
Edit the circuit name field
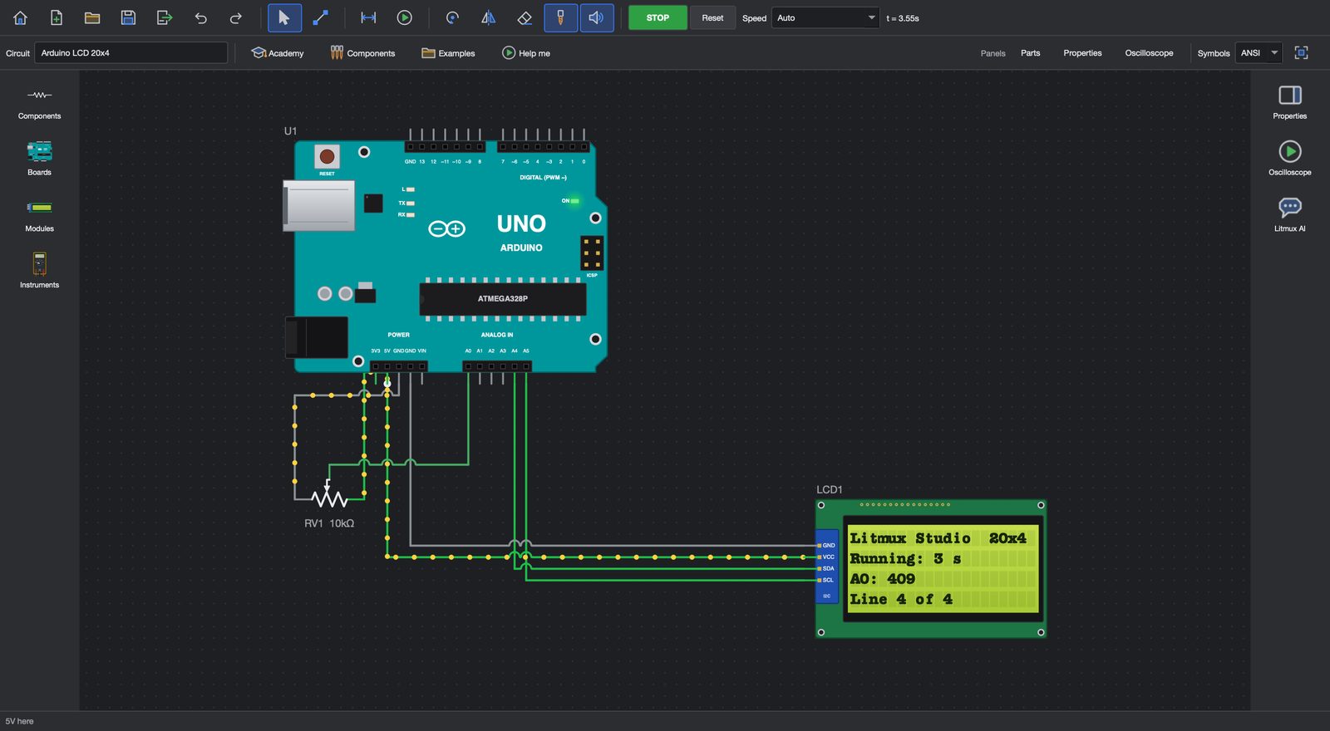click(131, 52)
